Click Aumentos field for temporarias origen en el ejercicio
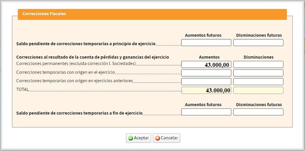The width and height of the screenshot is (305, 151). pyautogui.click(x=206, y=73)
